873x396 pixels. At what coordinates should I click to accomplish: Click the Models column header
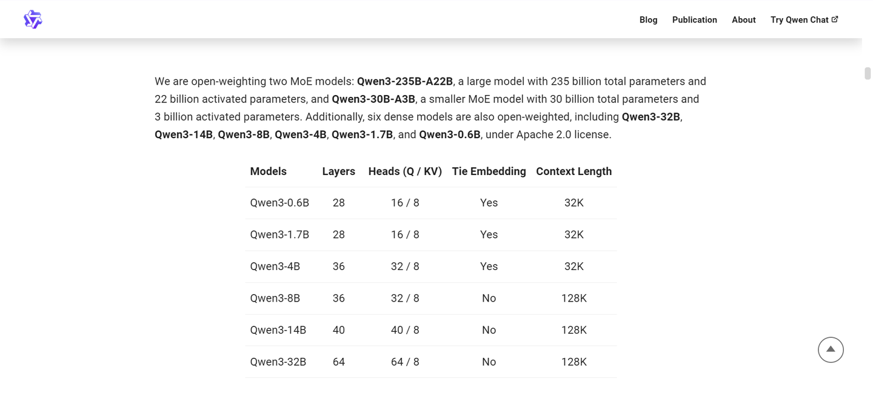[x=268, y=171]
